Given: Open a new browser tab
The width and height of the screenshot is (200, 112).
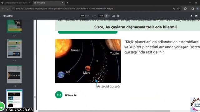Looking at the screenshot, I should 67,3.
